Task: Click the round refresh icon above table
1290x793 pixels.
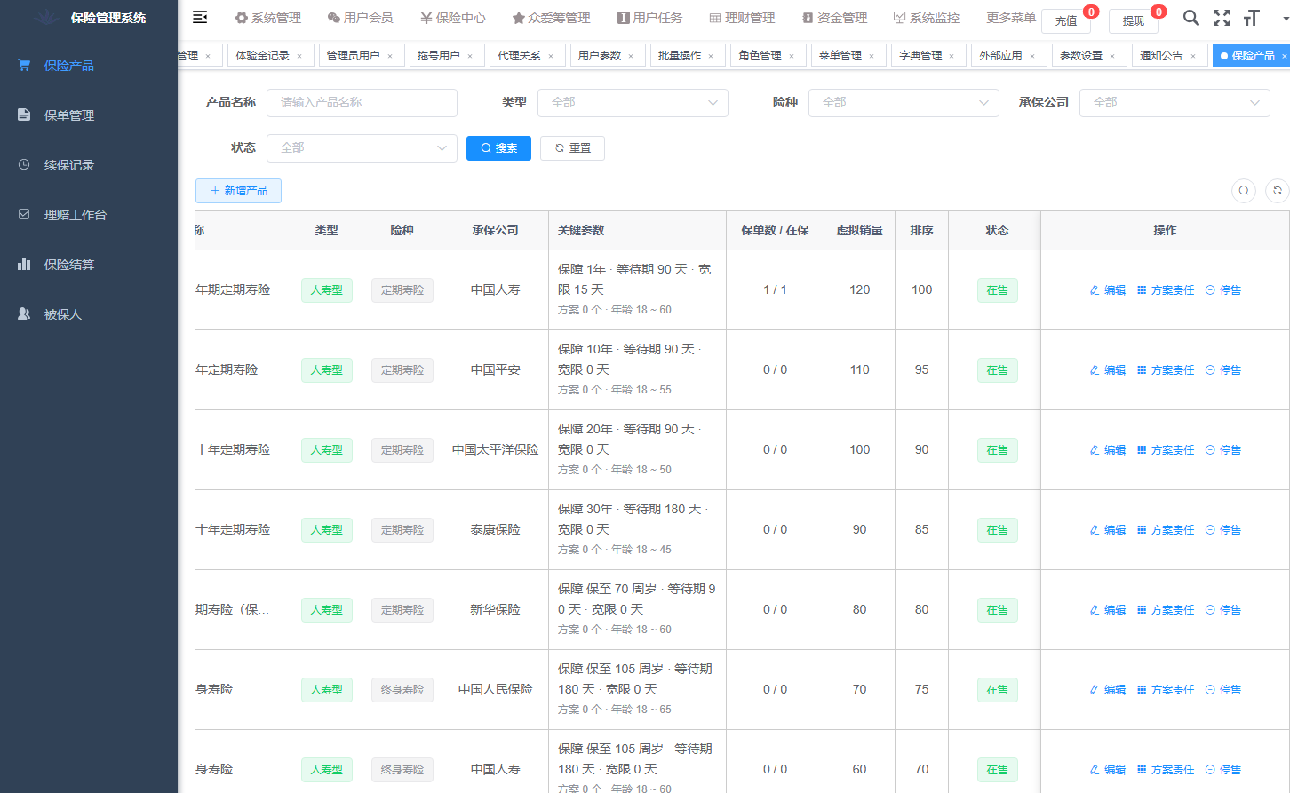Action: click(1278, 190)
